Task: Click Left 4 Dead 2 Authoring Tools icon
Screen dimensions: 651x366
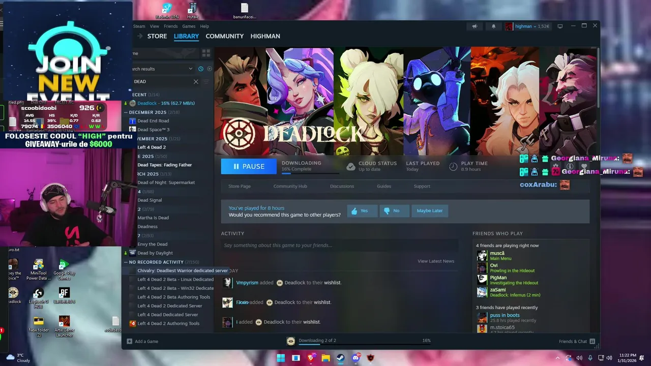Action: click(133, 323)
